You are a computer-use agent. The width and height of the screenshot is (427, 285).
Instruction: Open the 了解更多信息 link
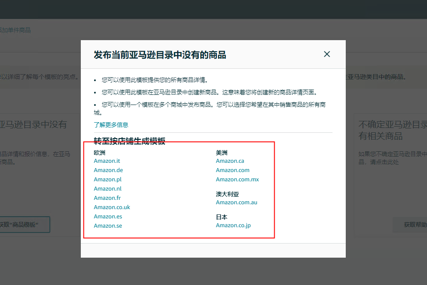coord(111,125)
